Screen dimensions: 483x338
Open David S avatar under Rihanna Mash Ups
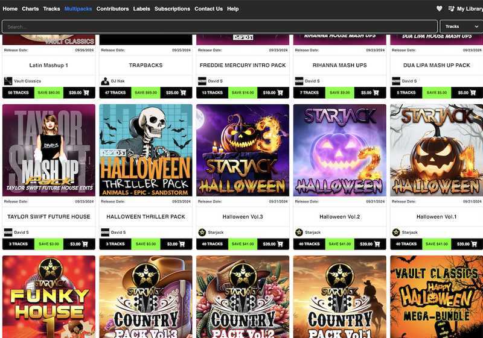tap(299, 81)
